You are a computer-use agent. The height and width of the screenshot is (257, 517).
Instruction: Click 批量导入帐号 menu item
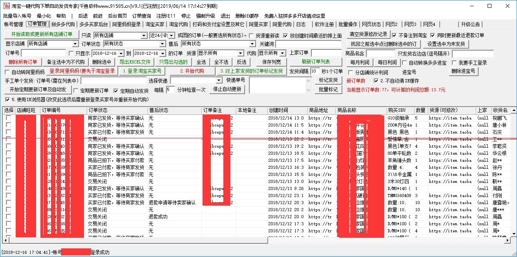[x=17, y=16]
